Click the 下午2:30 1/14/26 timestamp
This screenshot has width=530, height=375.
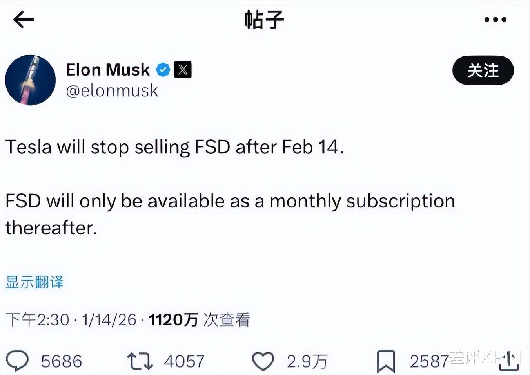coord(71,320)
